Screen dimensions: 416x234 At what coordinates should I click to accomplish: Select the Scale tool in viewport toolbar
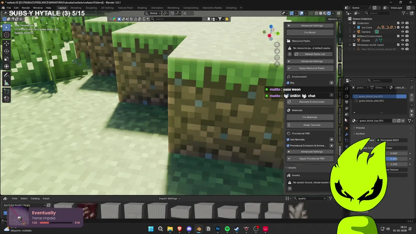point(6,59)
